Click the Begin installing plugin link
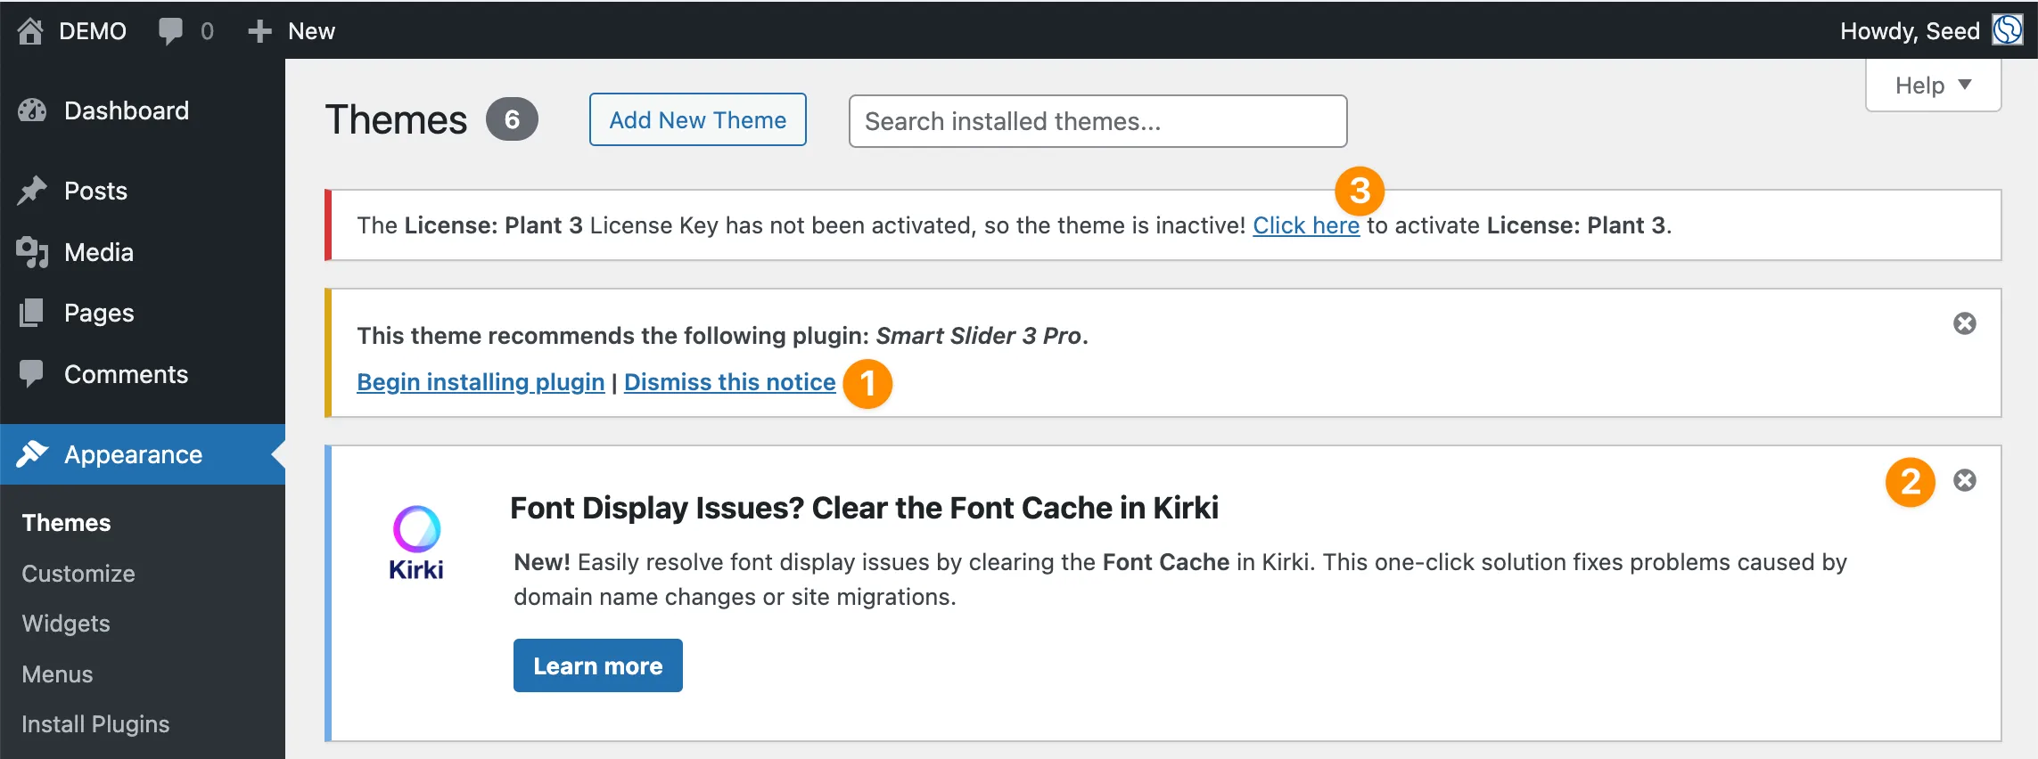Screen dimensions: 2038x759 (481, 382)
